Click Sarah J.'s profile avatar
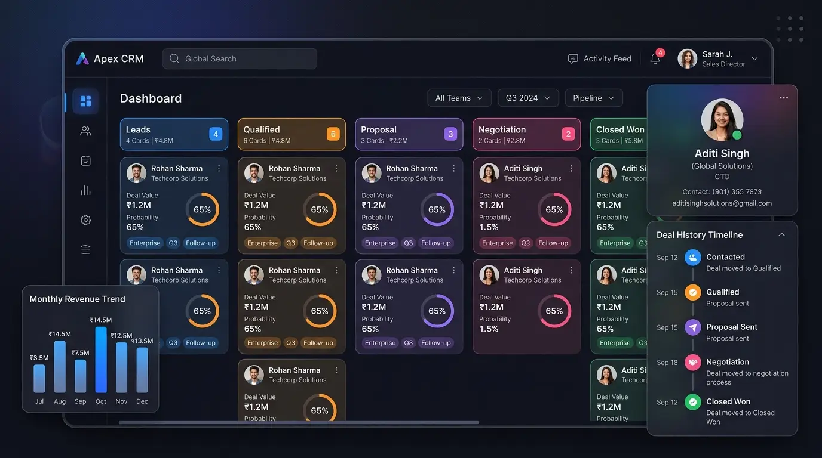Screen dimensions: 822x458 [x=688, y=58]
